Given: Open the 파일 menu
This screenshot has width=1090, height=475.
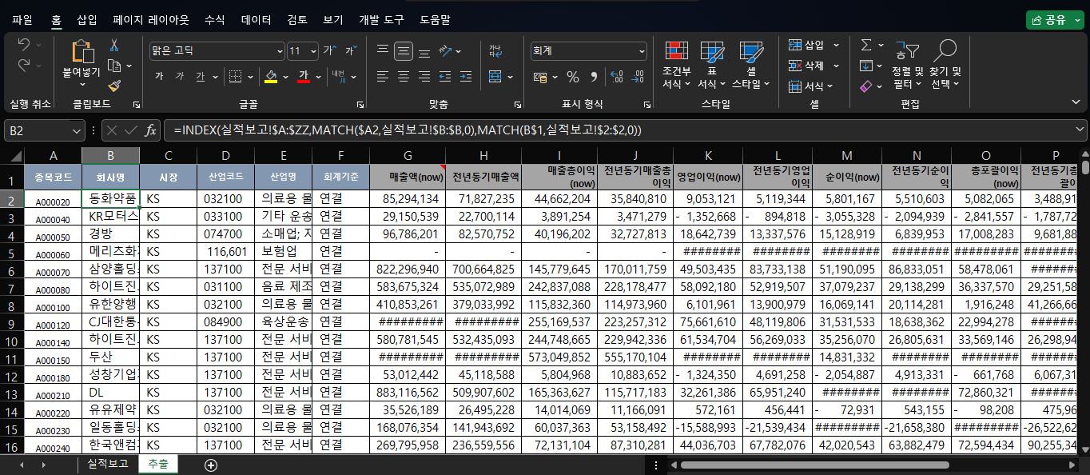Looking at the screenshot, I should tap(22, 19).
